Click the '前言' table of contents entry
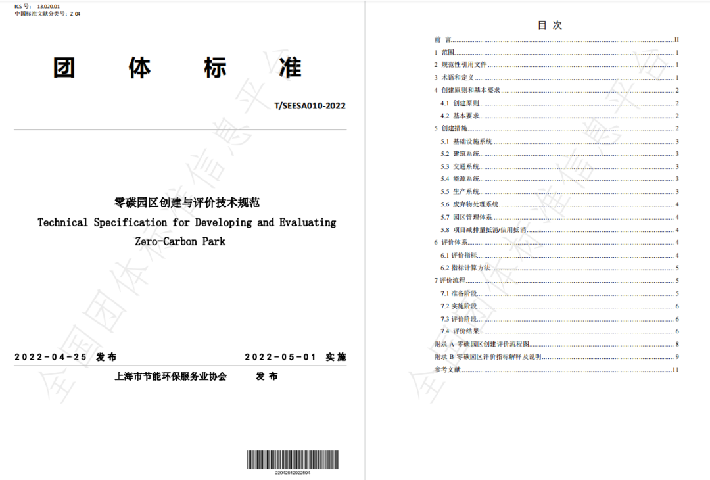Viewport: 710px width, 480px height. click(557, 40)
